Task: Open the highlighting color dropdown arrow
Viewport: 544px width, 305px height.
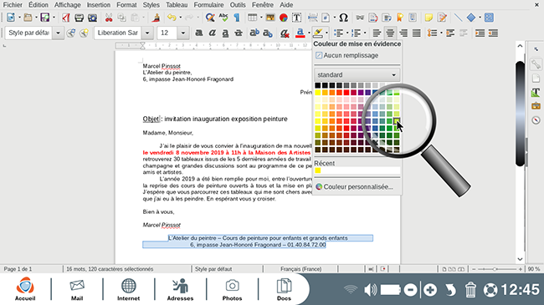Action: [326, 33]
